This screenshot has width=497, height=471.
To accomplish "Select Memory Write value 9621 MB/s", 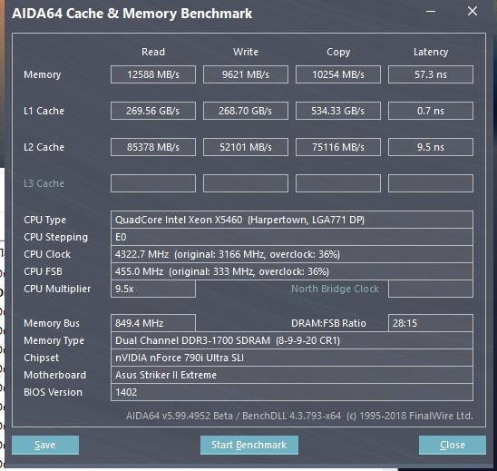I will pos(246,74).
